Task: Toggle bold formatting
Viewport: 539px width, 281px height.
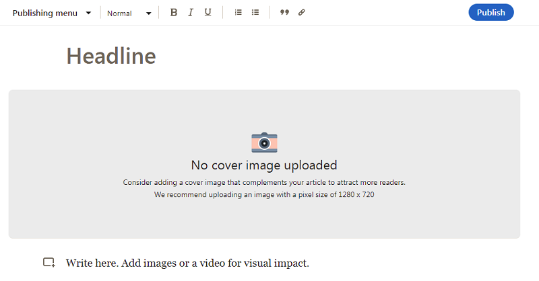Action: (174, 13)
